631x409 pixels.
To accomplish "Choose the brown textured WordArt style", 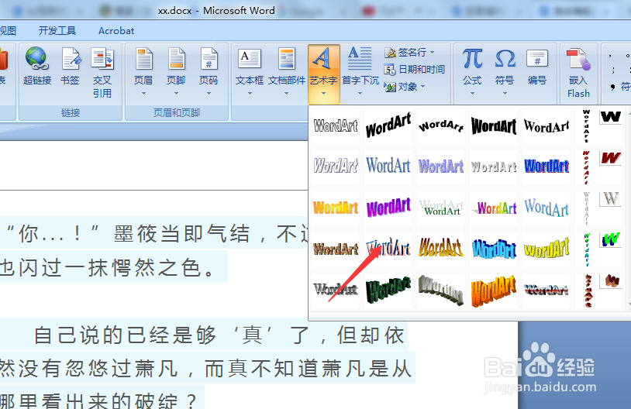I will pyautogui.click(x=336, y=249).
